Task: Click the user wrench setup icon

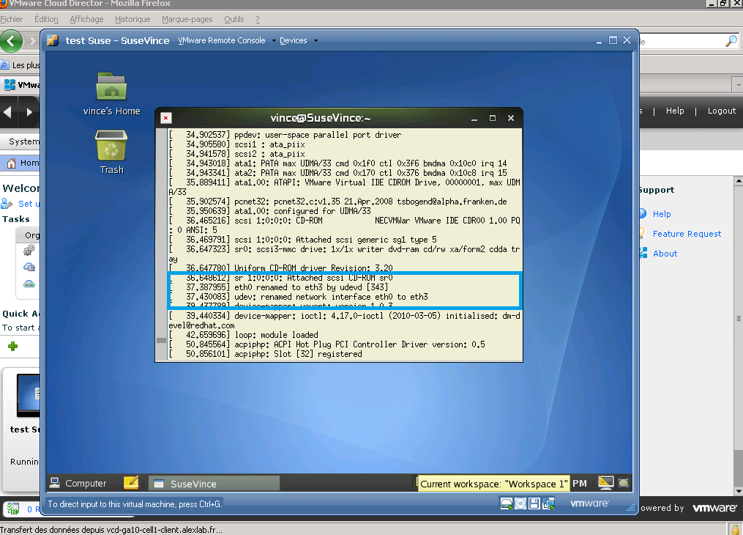Action: coord(7,204)
